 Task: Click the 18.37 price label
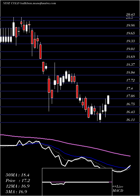pos(130,65)
